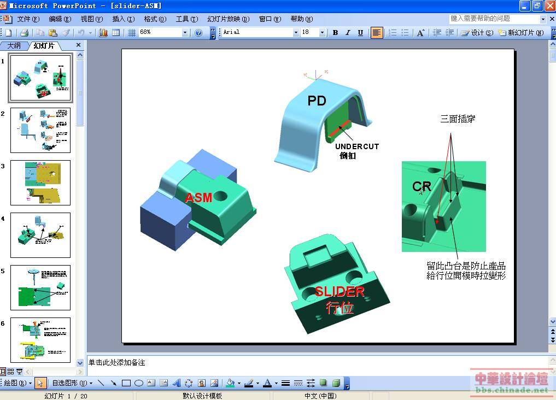The width and height of the screenshot is (556, 400).
Task: Click the Print icon in toolbar
Action: 24,33
